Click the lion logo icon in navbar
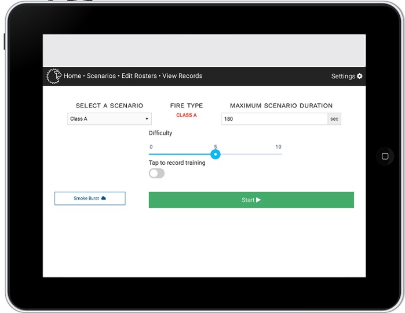Screen dimensions: 405x313 pos(53,76)
